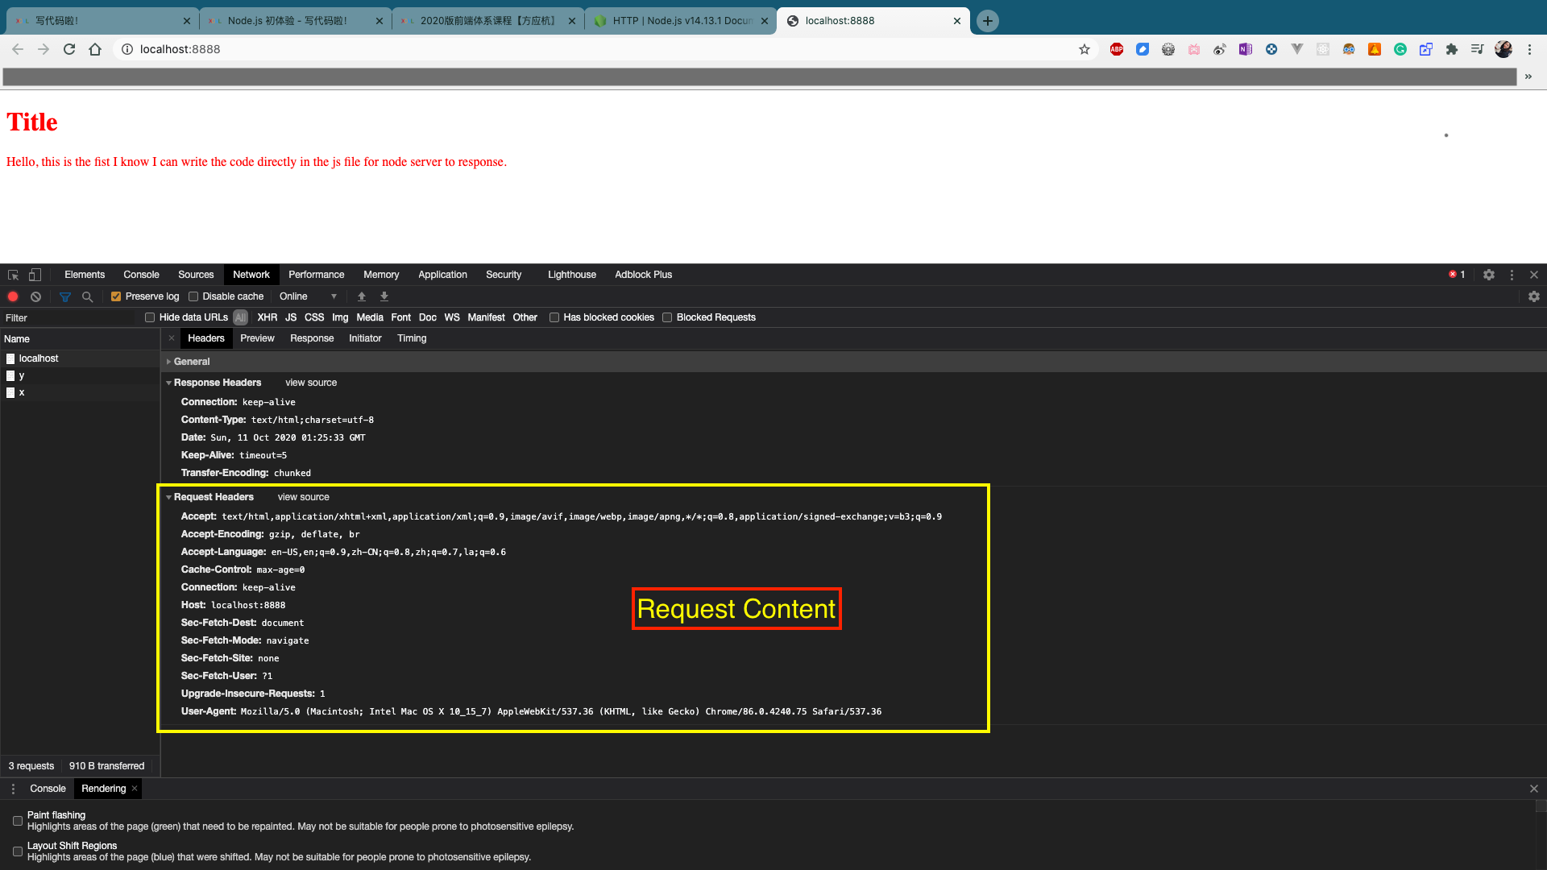Uncheck Preserve log

pos(116,296)
